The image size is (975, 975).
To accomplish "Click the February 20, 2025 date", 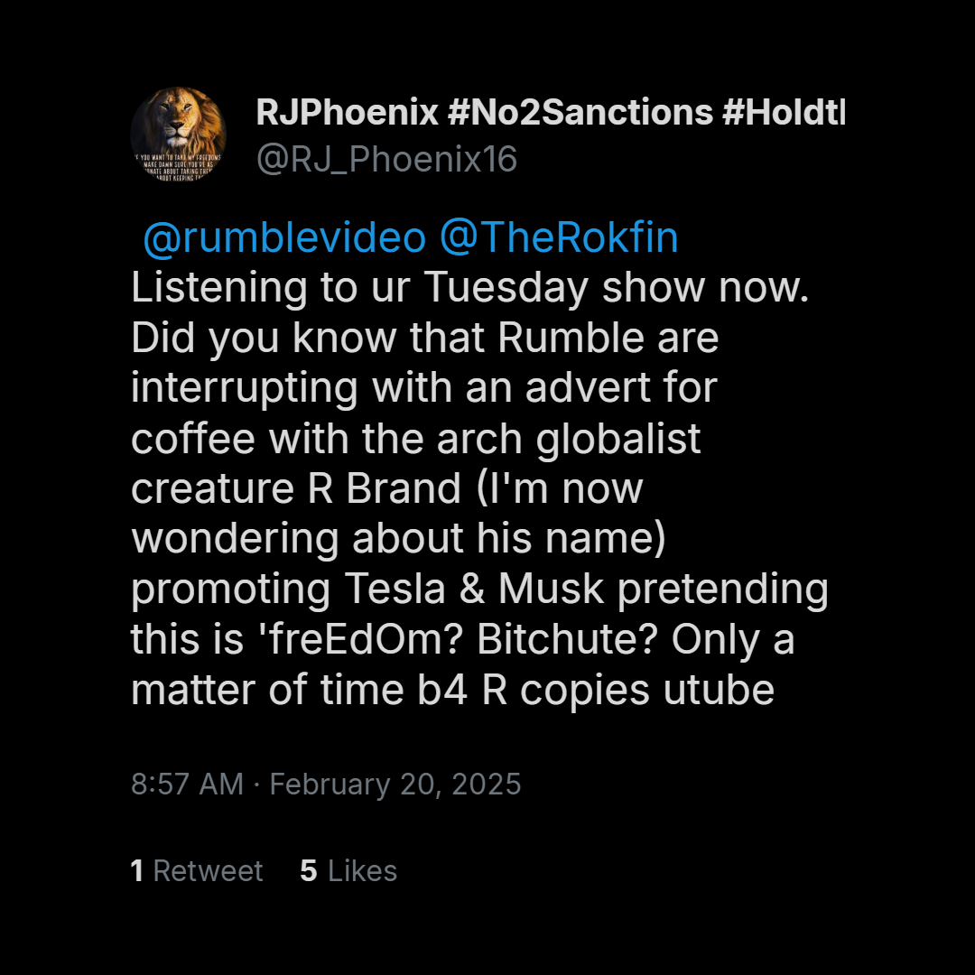I will click(x=395, y=785).
